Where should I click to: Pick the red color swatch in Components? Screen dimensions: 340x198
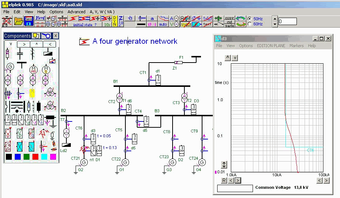[x=35, y=157]
